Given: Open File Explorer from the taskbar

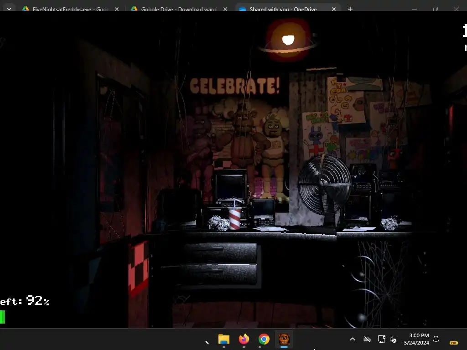Looking at the screenshot, I should coord(223,339).
